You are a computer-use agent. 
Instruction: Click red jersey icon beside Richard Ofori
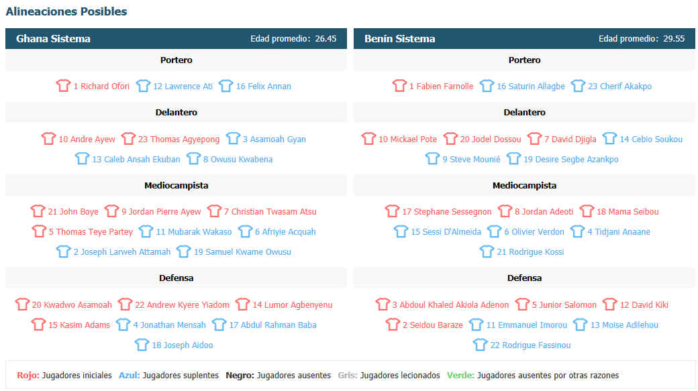pyautogui.click(x=63, y=85)
